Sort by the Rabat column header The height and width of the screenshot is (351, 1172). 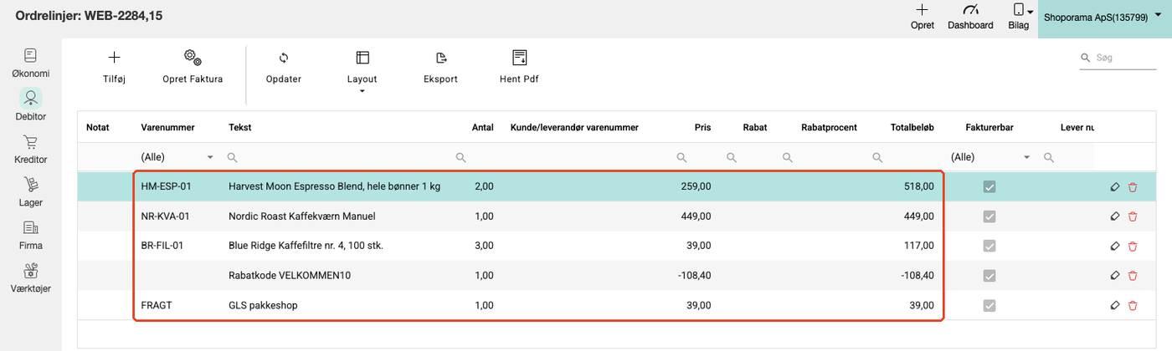(754, 127)
